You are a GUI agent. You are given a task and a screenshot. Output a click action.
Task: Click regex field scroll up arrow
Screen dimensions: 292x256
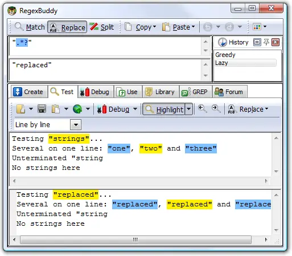pos(205,42)
